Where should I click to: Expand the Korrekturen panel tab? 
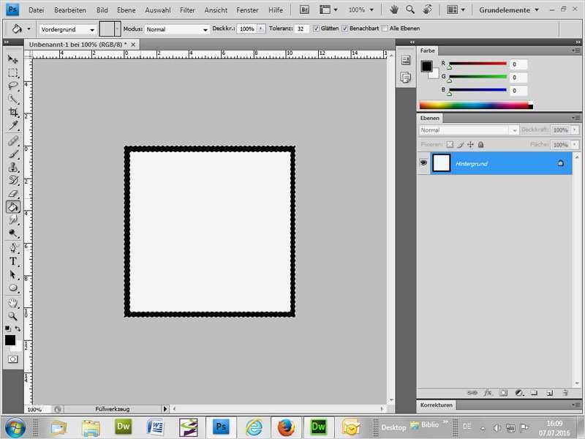click(436, 405)
